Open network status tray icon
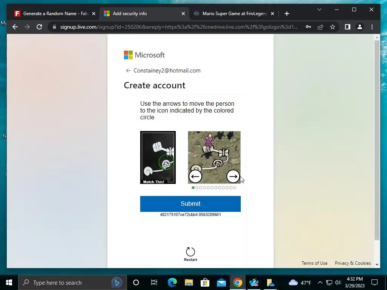 329,282
